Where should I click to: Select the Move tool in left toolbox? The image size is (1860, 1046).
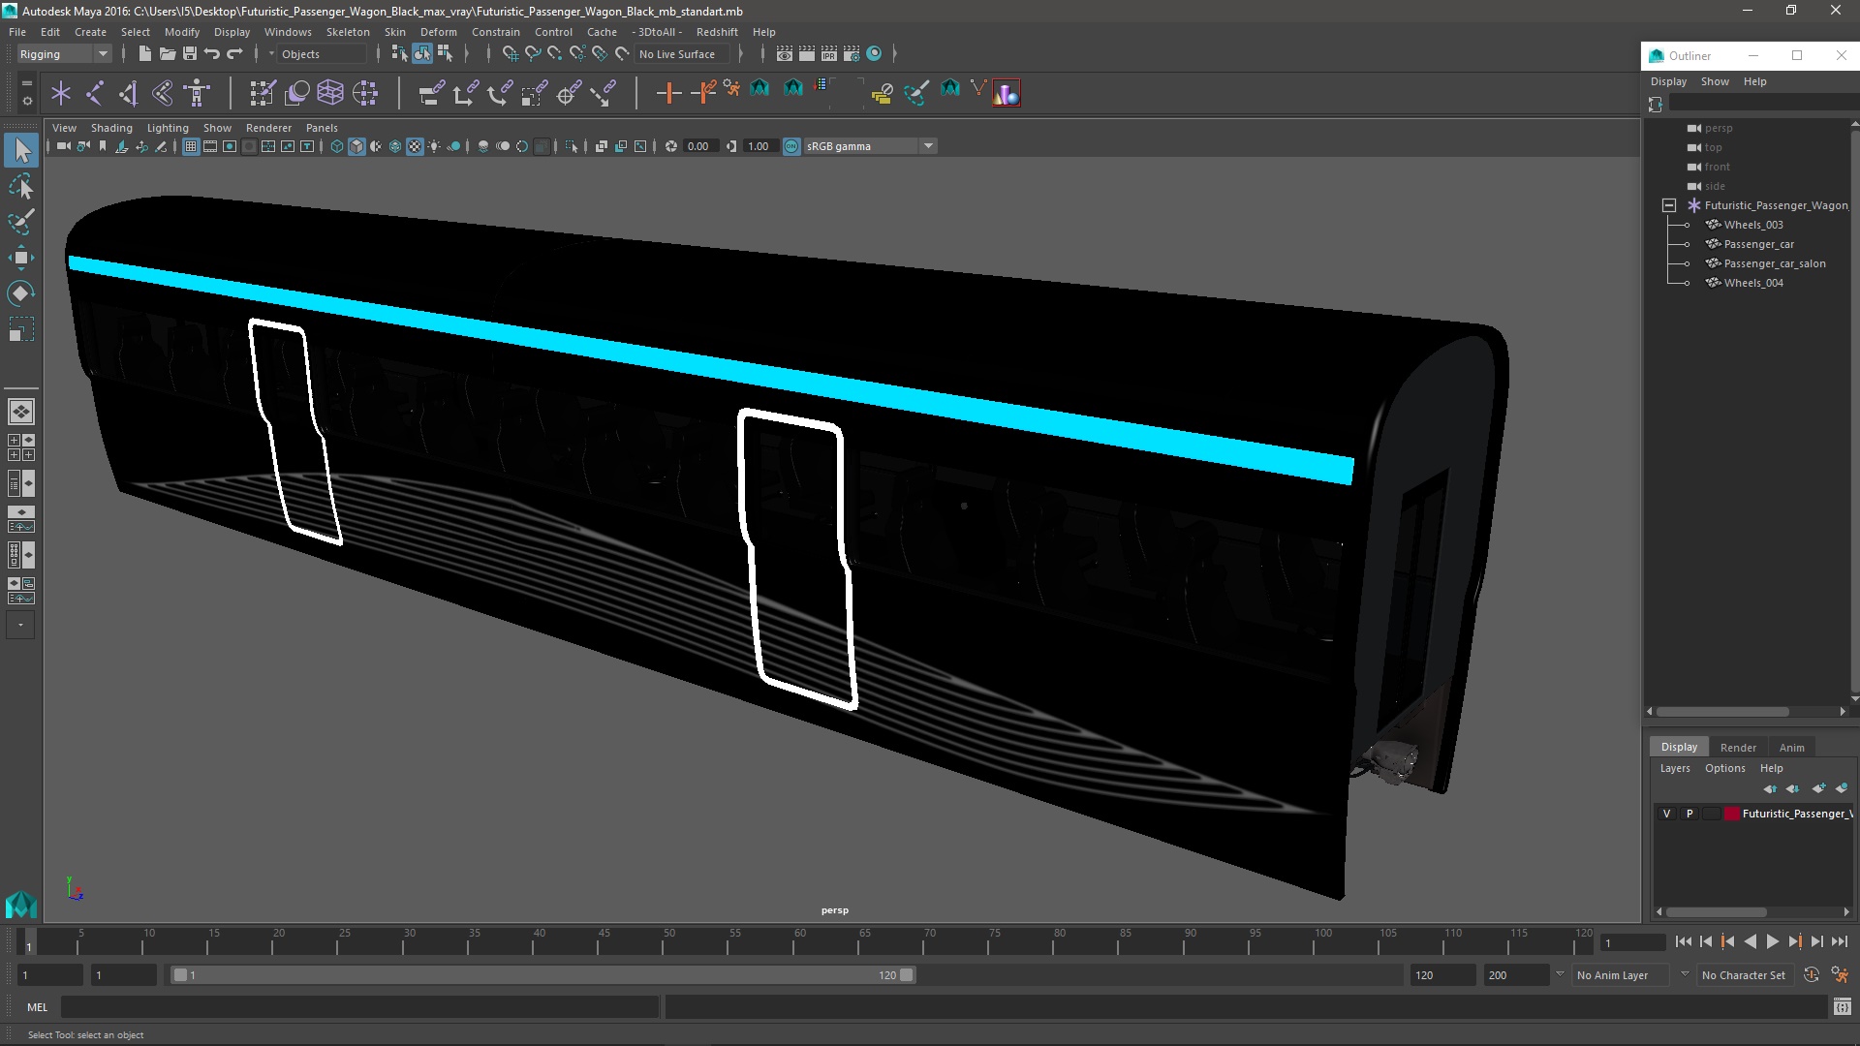coord(20,258)
